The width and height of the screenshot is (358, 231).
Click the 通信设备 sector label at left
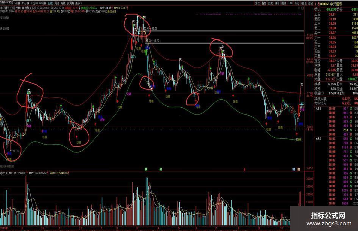(5, 28)
